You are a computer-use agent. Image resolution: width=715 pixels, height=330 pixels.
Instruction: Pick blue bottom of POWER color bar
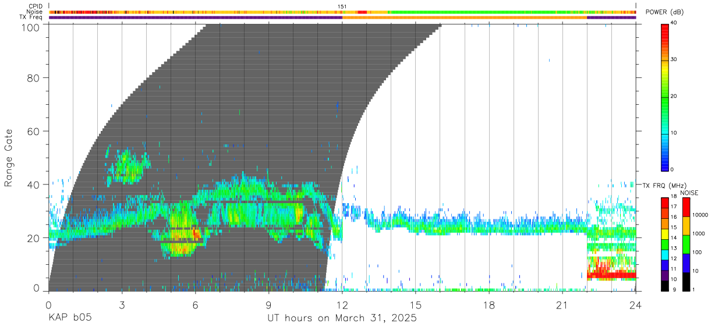[664, 165]
